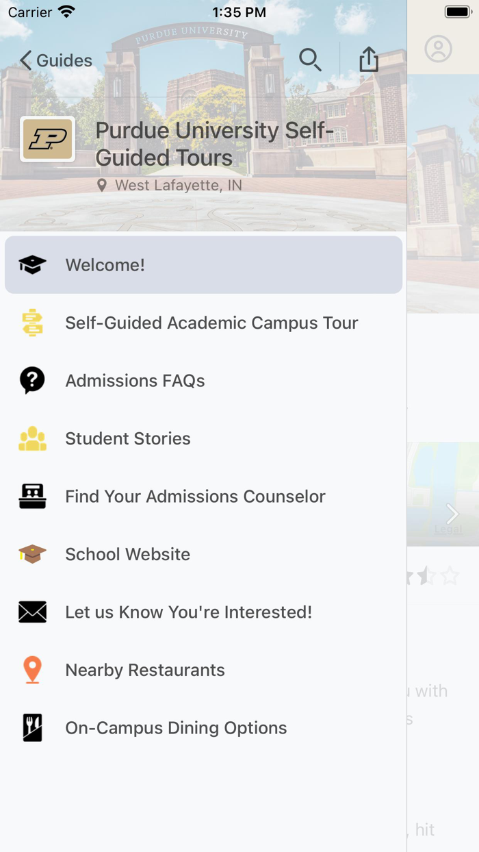Click the Purdue University logo thumbnail
479x852 pixels.
click(45, 139)
